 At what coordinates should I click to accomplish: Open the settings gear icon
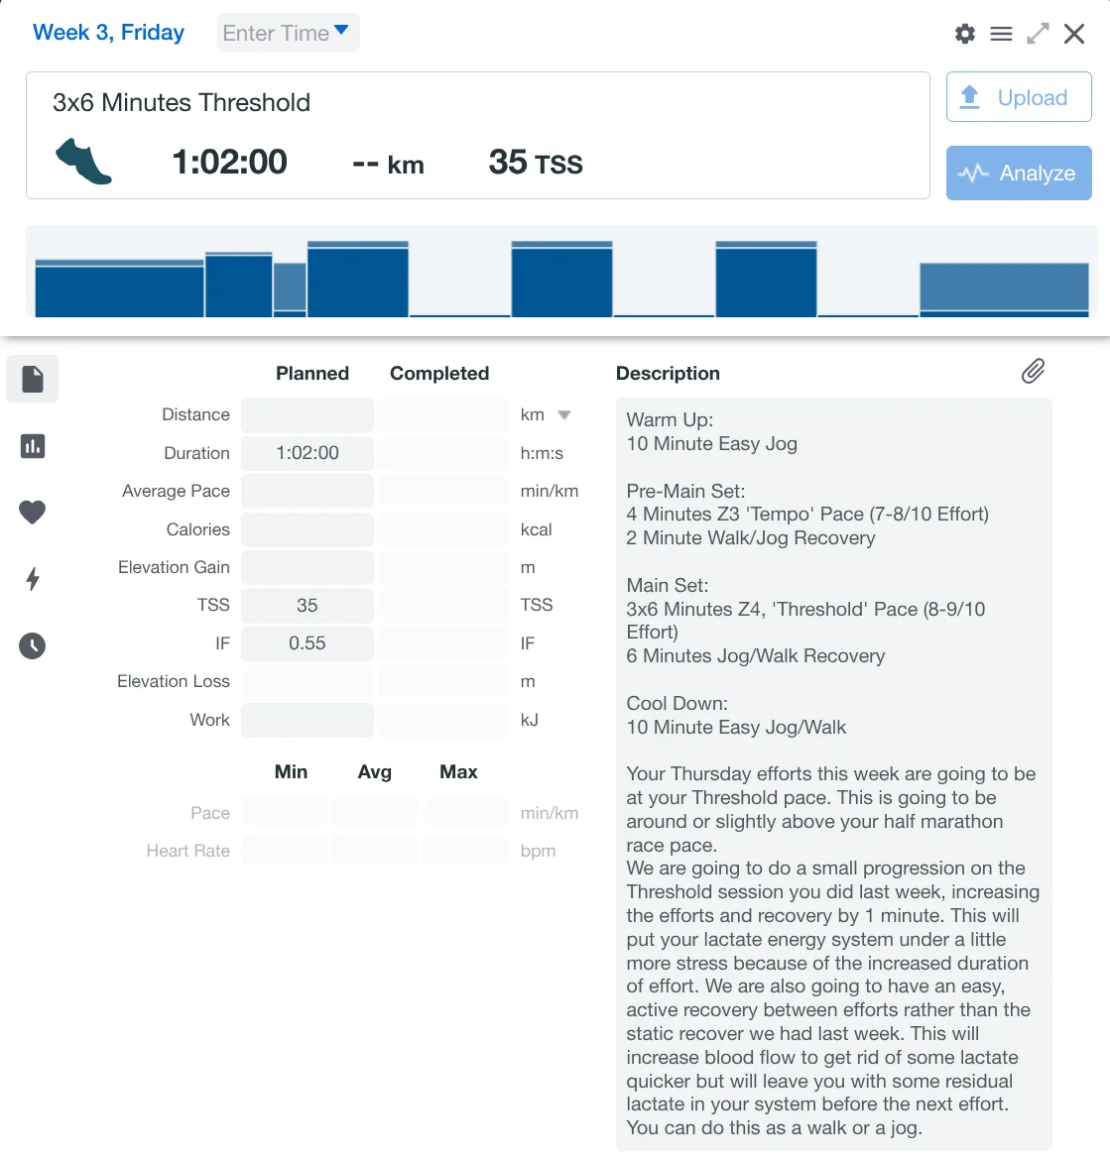(x=965, y=34)
